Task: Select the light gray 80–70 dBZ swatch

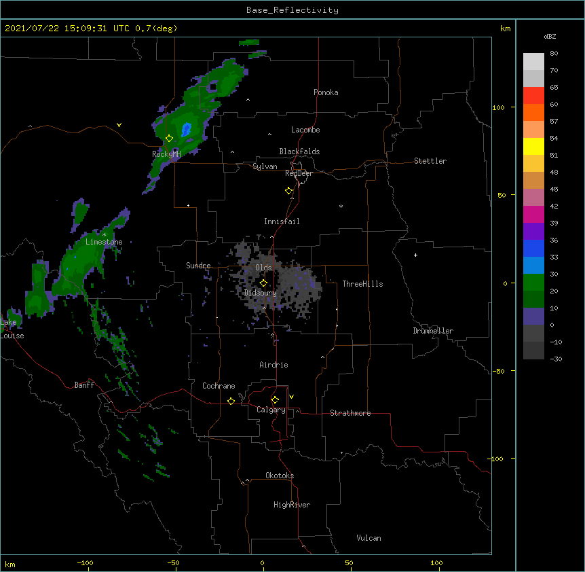Action: [533, 62]
